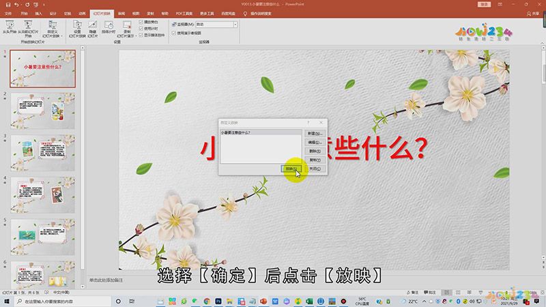
Task: Switch to the Animations (动画) ribbon tab
Action: 82,14
